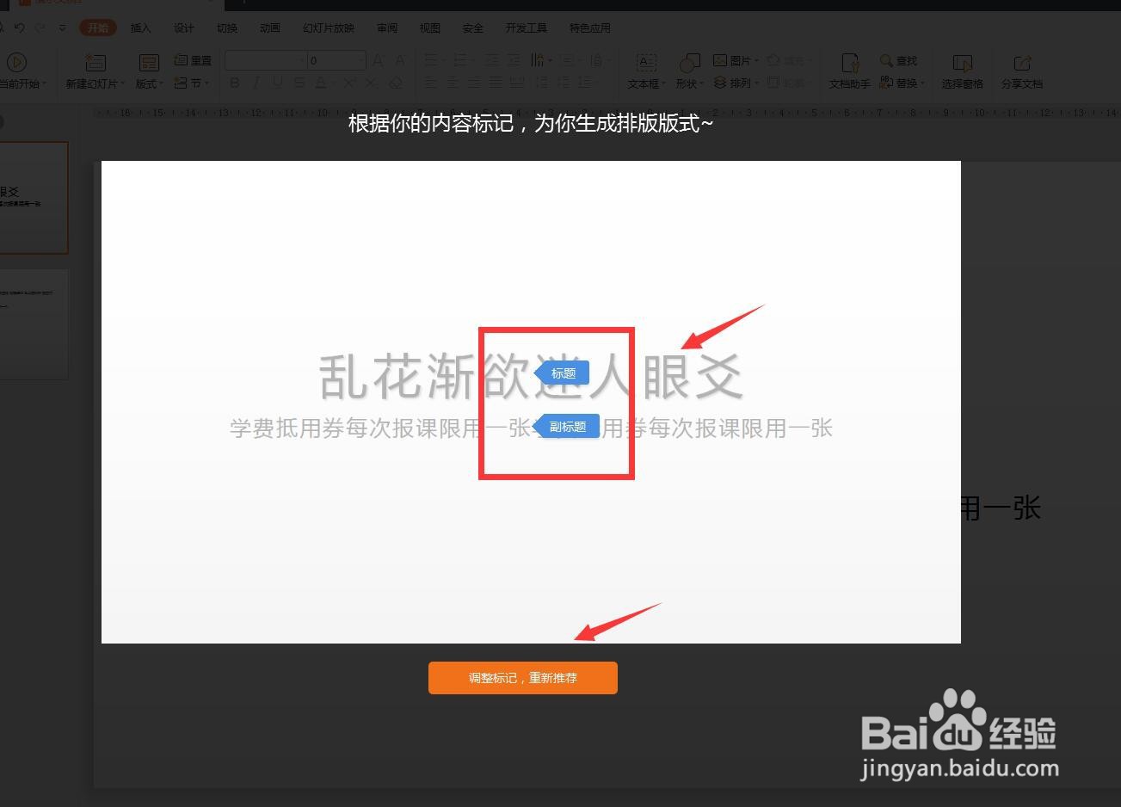Toggle bold formatting
Screen dimensions: 1121x807
click(x=234, y=83)
